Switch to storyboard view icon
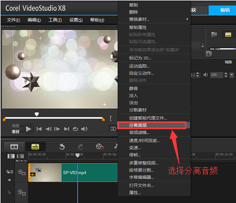Image resolution: width=236 pixels, height=203 pixels. [14, 146]
